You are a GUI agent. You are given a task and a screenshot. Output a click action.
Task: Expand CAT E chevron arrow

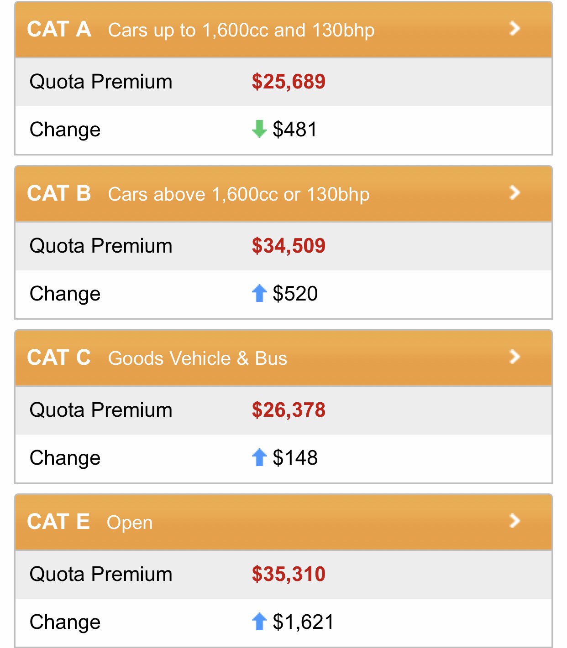[514, 521]
